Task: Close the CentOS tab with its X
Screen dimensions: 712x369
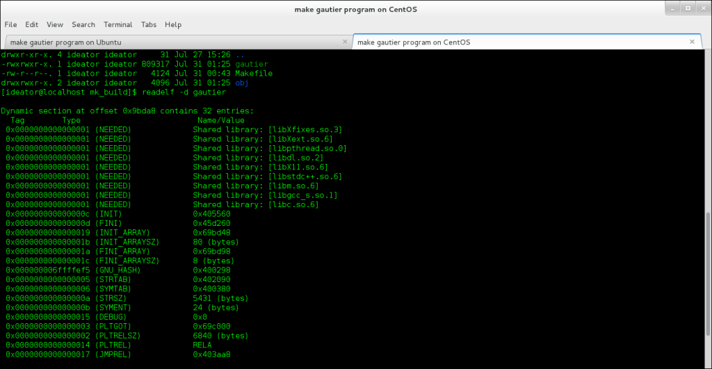Action: [x=692, y=42]
